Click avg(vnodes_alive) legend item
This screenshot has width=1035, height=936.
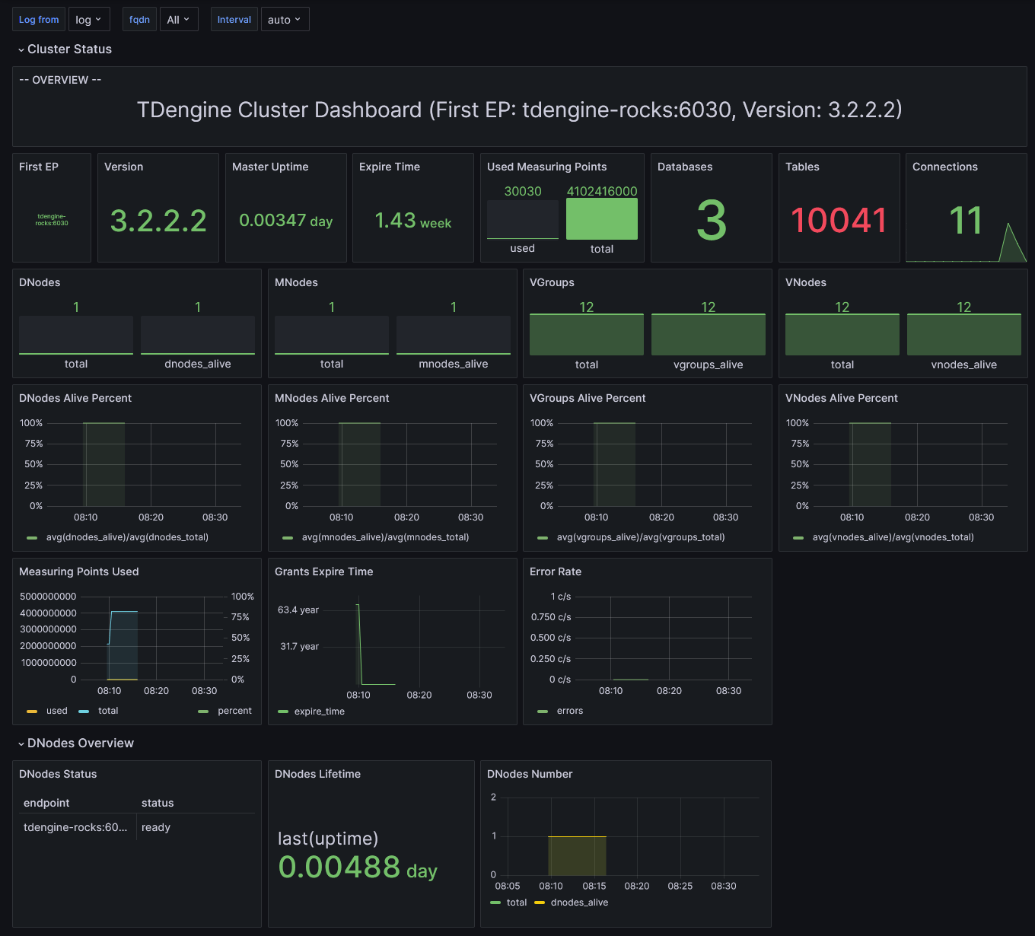[x=893, y=537]
